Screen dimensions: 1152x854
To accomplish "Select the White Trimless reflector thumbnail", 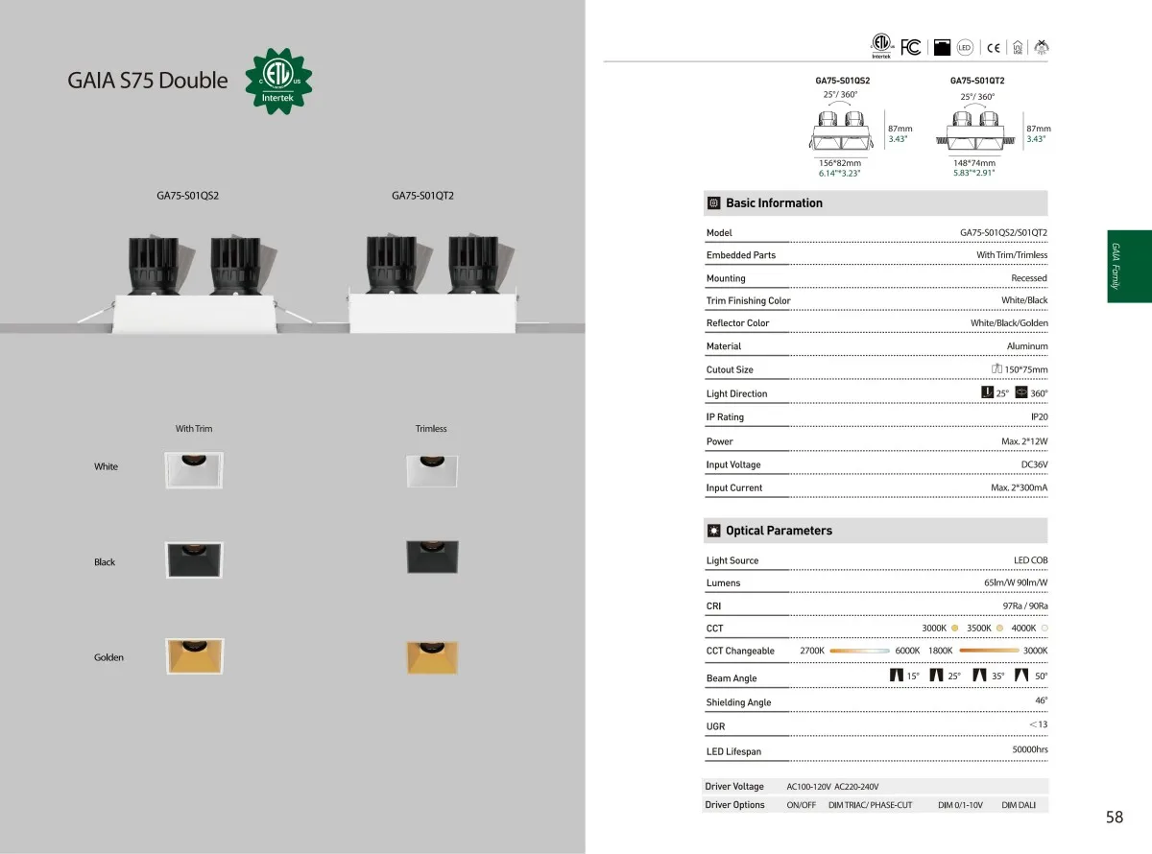I will point(431,470).
